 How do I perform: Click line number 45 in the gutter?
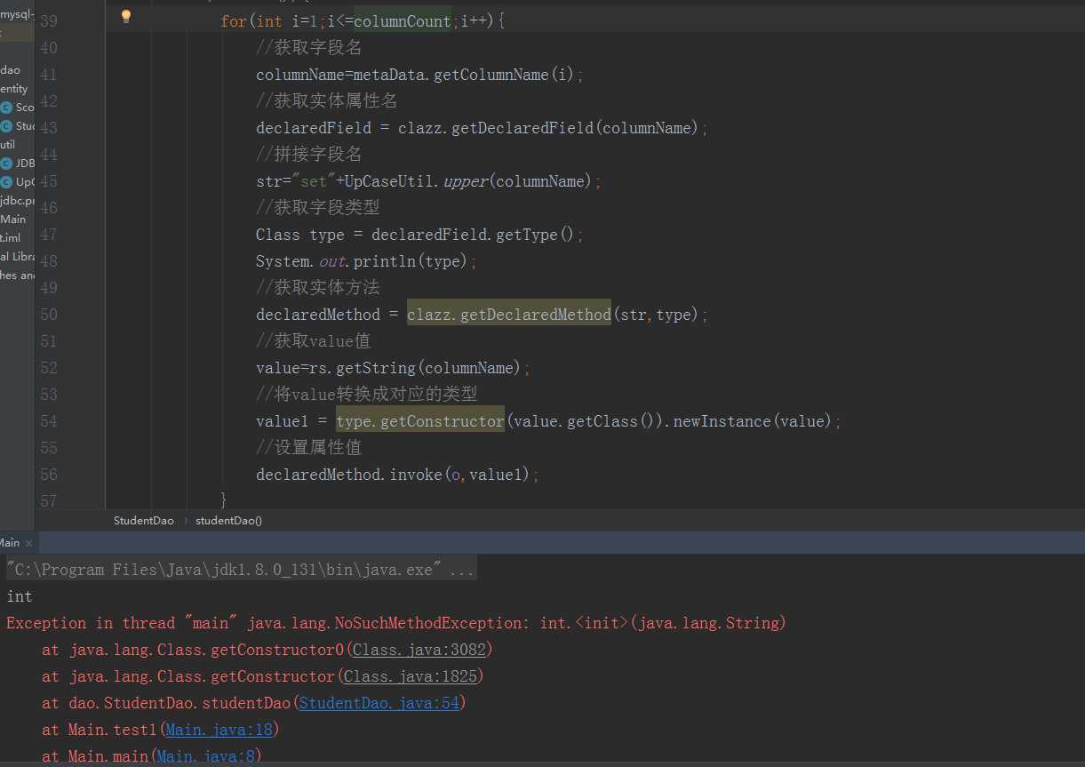coord(48,181)
